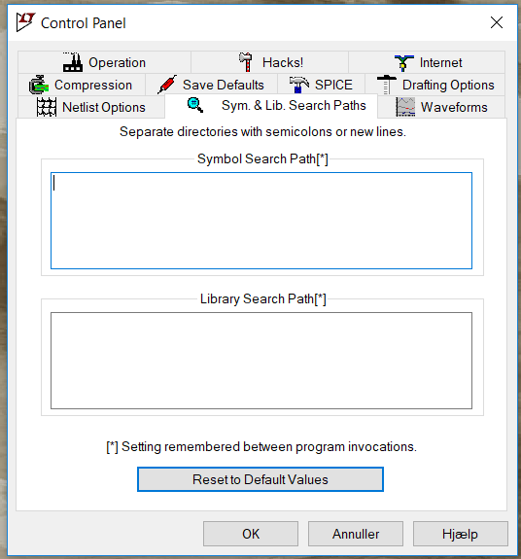Screen dimensions: 521x559
Task: Confirm with the OK button
Action: [251, 534]
